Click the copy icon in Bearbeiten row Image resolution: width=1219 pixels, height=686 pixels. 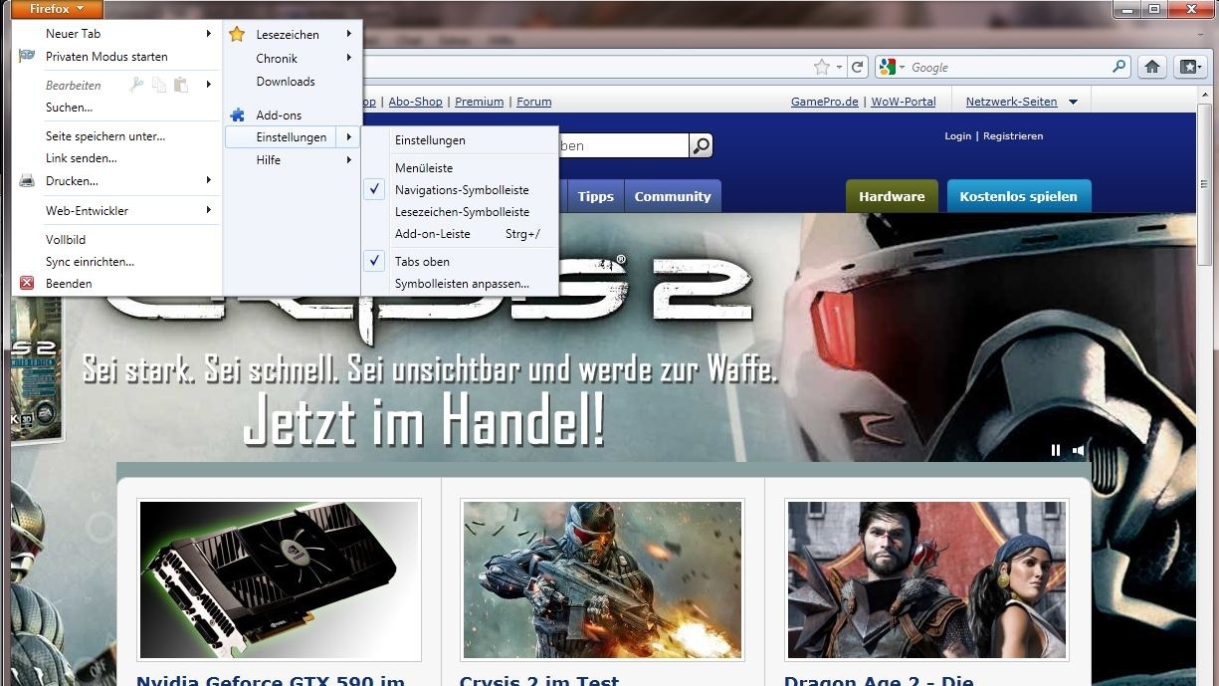click(x=159, y=85)
